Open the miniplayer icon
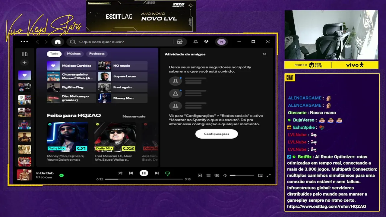 (260, 175)
